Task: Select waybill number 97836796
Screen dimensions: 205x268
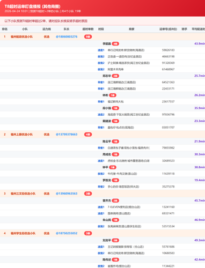Action: (x=168, y=115)
